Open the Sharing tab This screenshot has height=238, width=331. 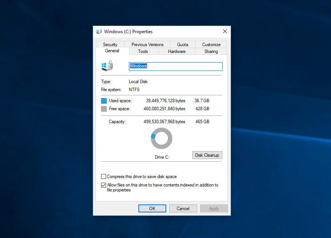[211, 51]
